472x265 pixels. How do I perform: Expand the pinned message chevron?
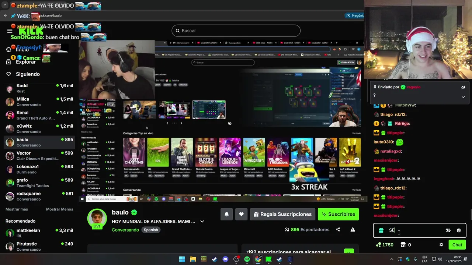(463, 97)
